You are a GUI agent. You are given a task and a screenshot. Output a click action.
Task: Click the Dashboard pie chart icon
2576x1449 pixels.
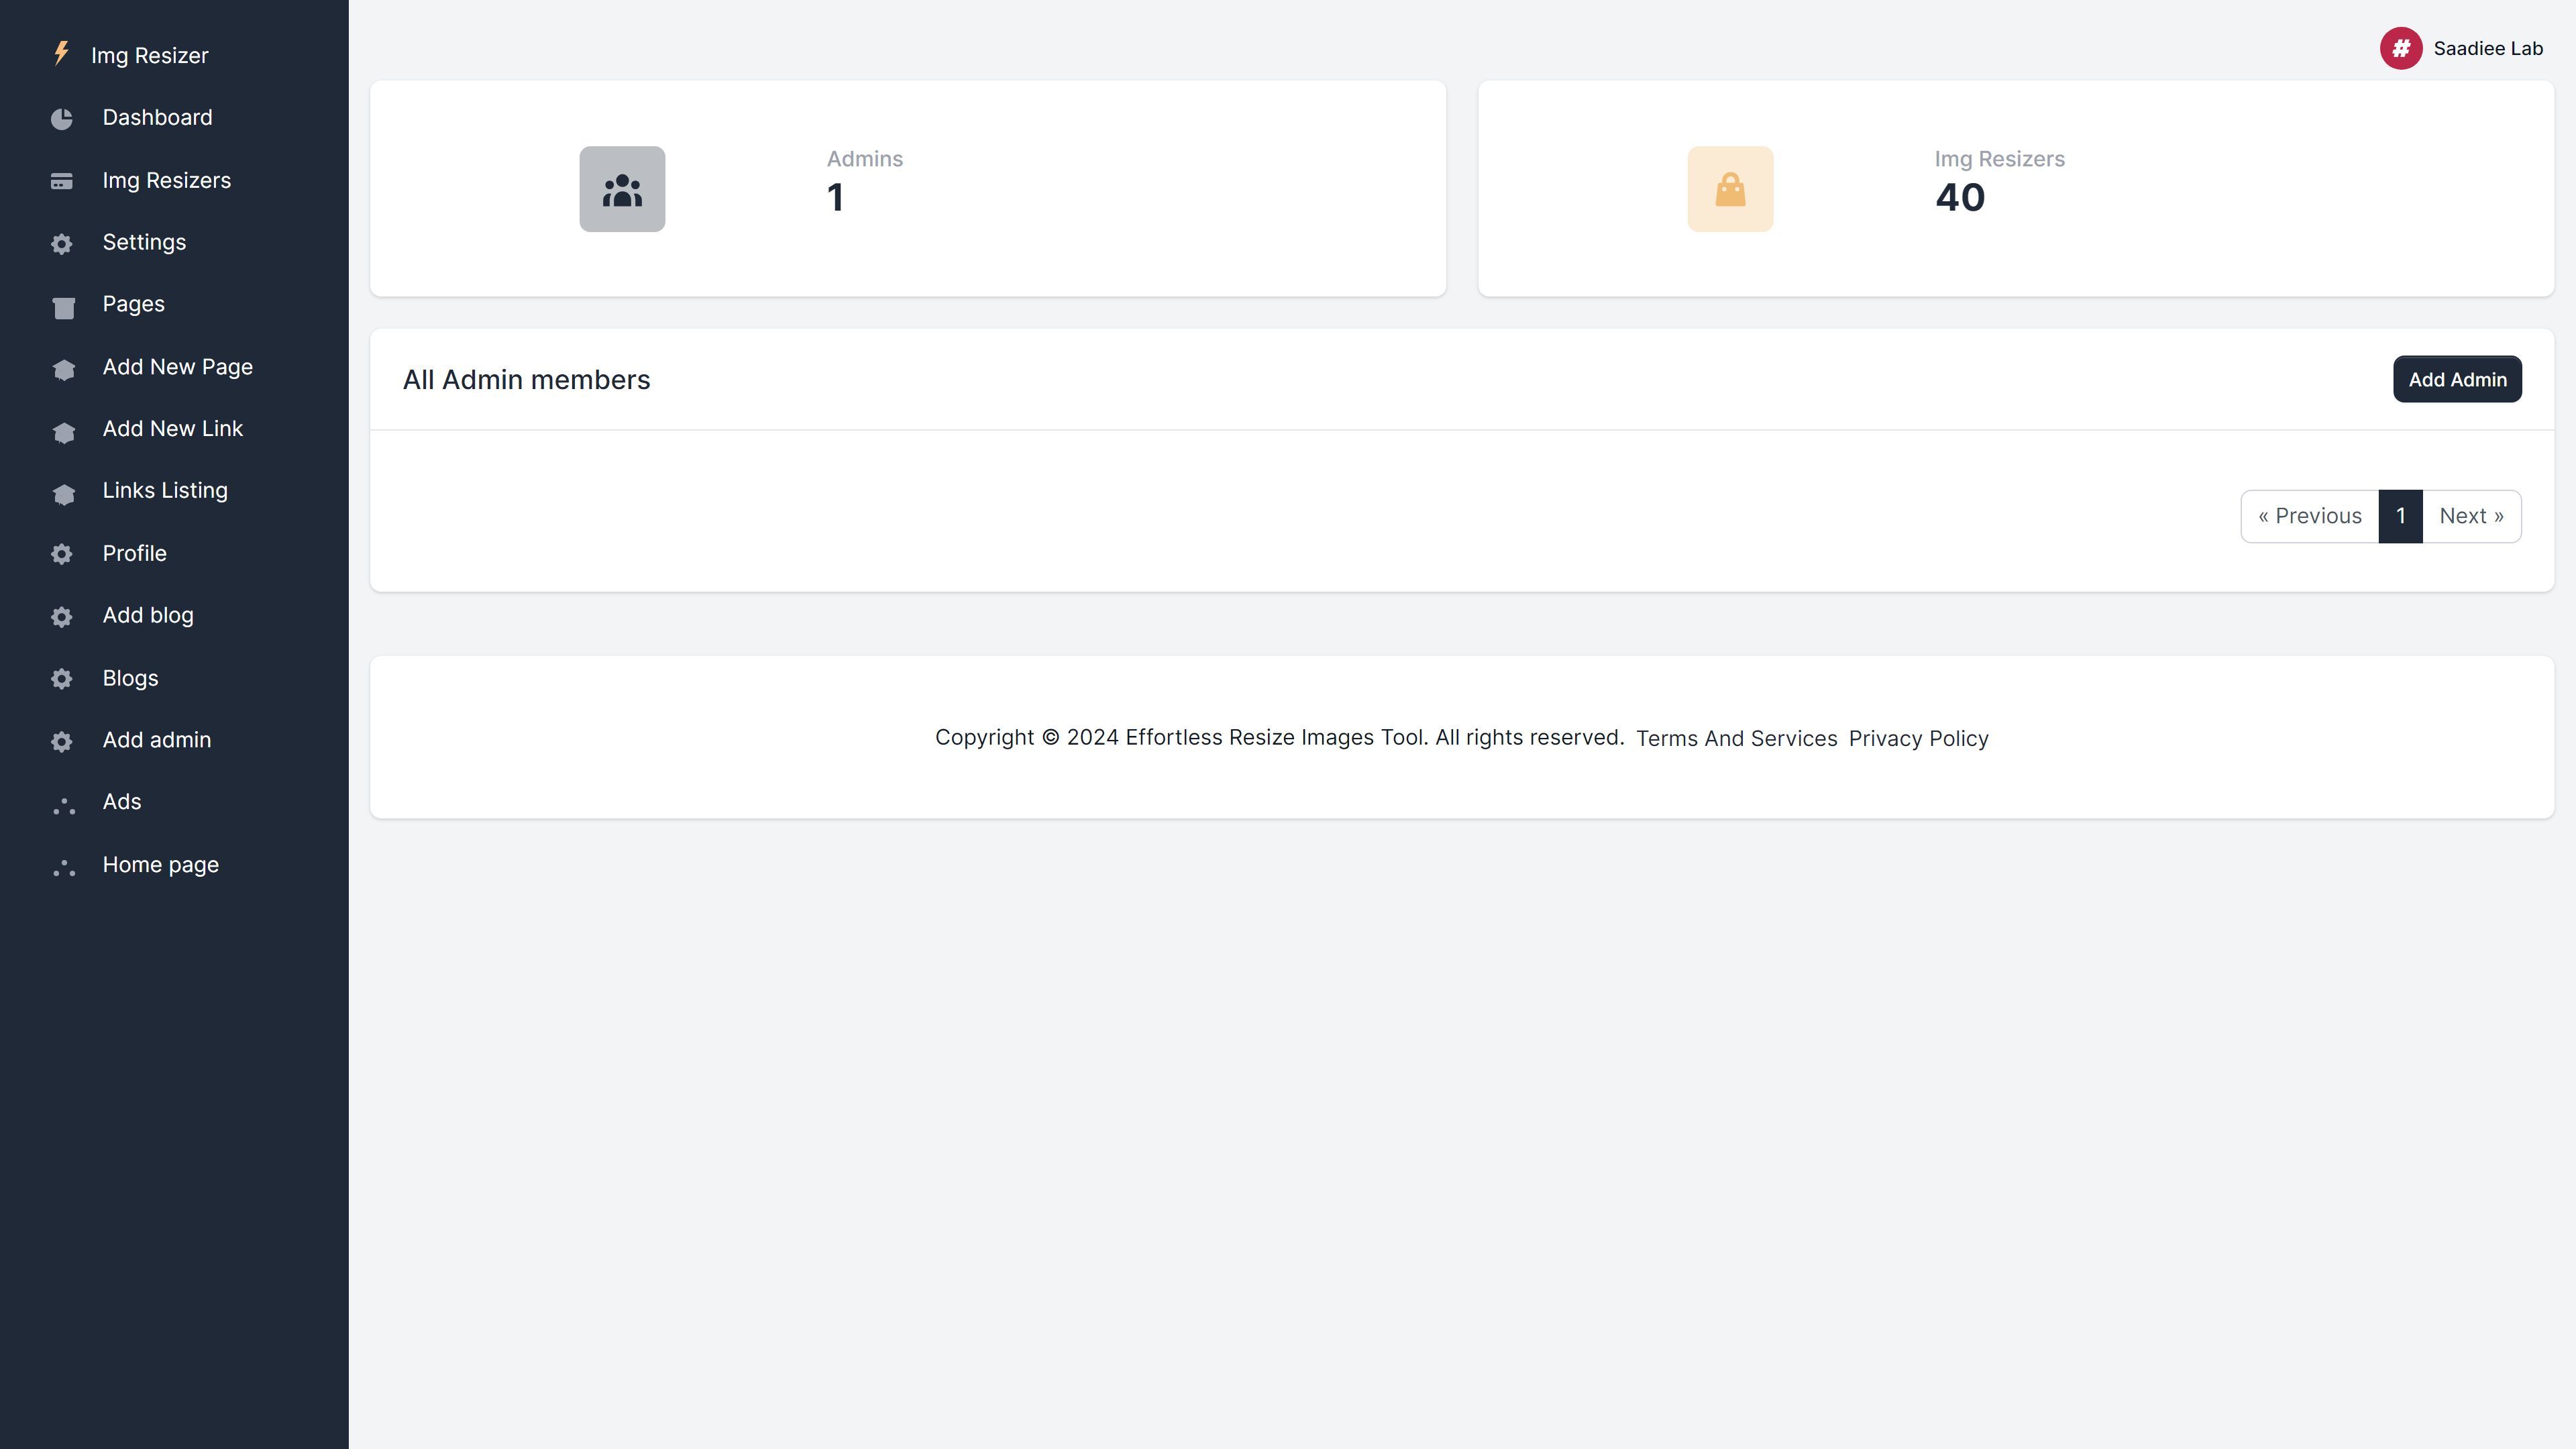(62, 119)
